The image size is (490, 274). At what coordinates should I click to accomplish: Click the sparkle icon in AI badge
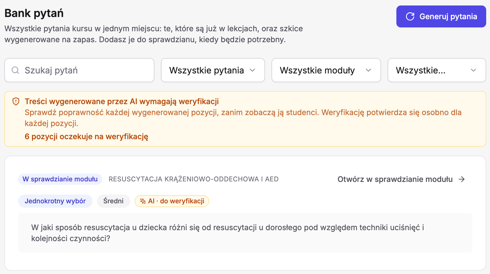[x=143, y=201]
